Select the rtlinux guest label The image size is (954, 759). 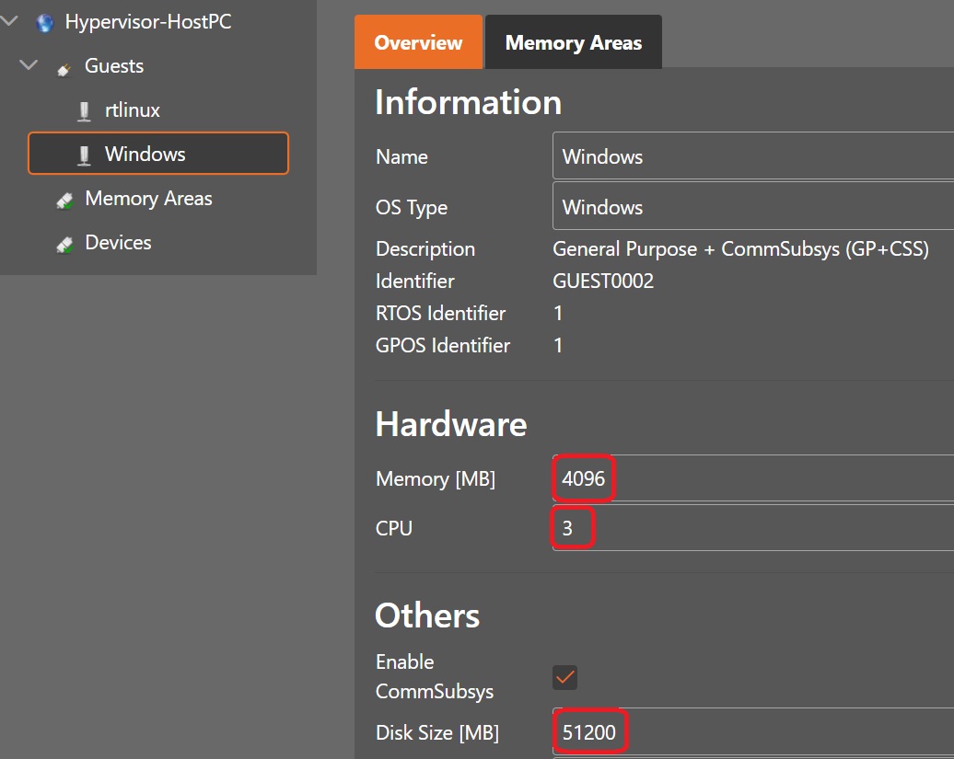click(x=133, y=110)
